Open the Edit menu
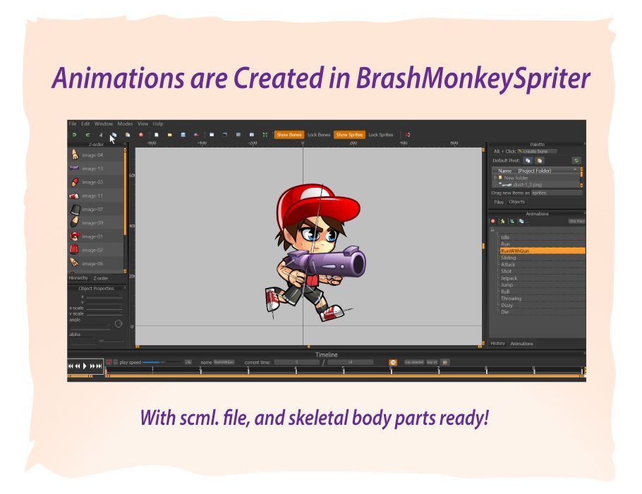Screen dimensions: 642x494 [x=85, y=123]
